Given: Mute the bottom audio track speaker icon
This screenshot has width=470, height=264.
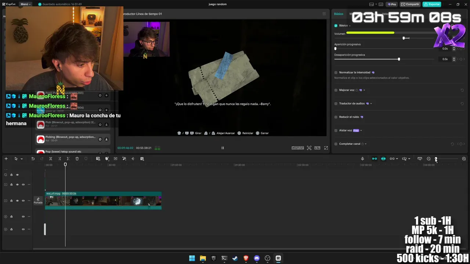Looking at the screenshot, I should click(x=23, y=229).
